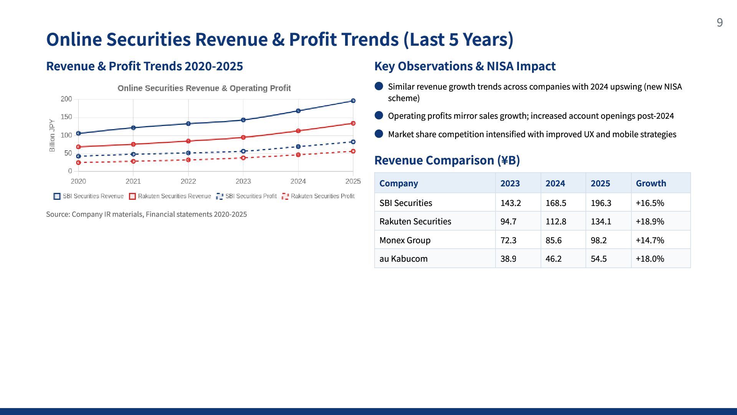Click the Growth column header
The width and height of the screenshot is (737, 415).
[651, 183]
